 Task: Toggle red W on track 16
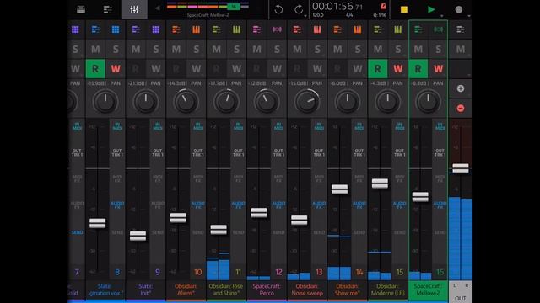(438, 69)
